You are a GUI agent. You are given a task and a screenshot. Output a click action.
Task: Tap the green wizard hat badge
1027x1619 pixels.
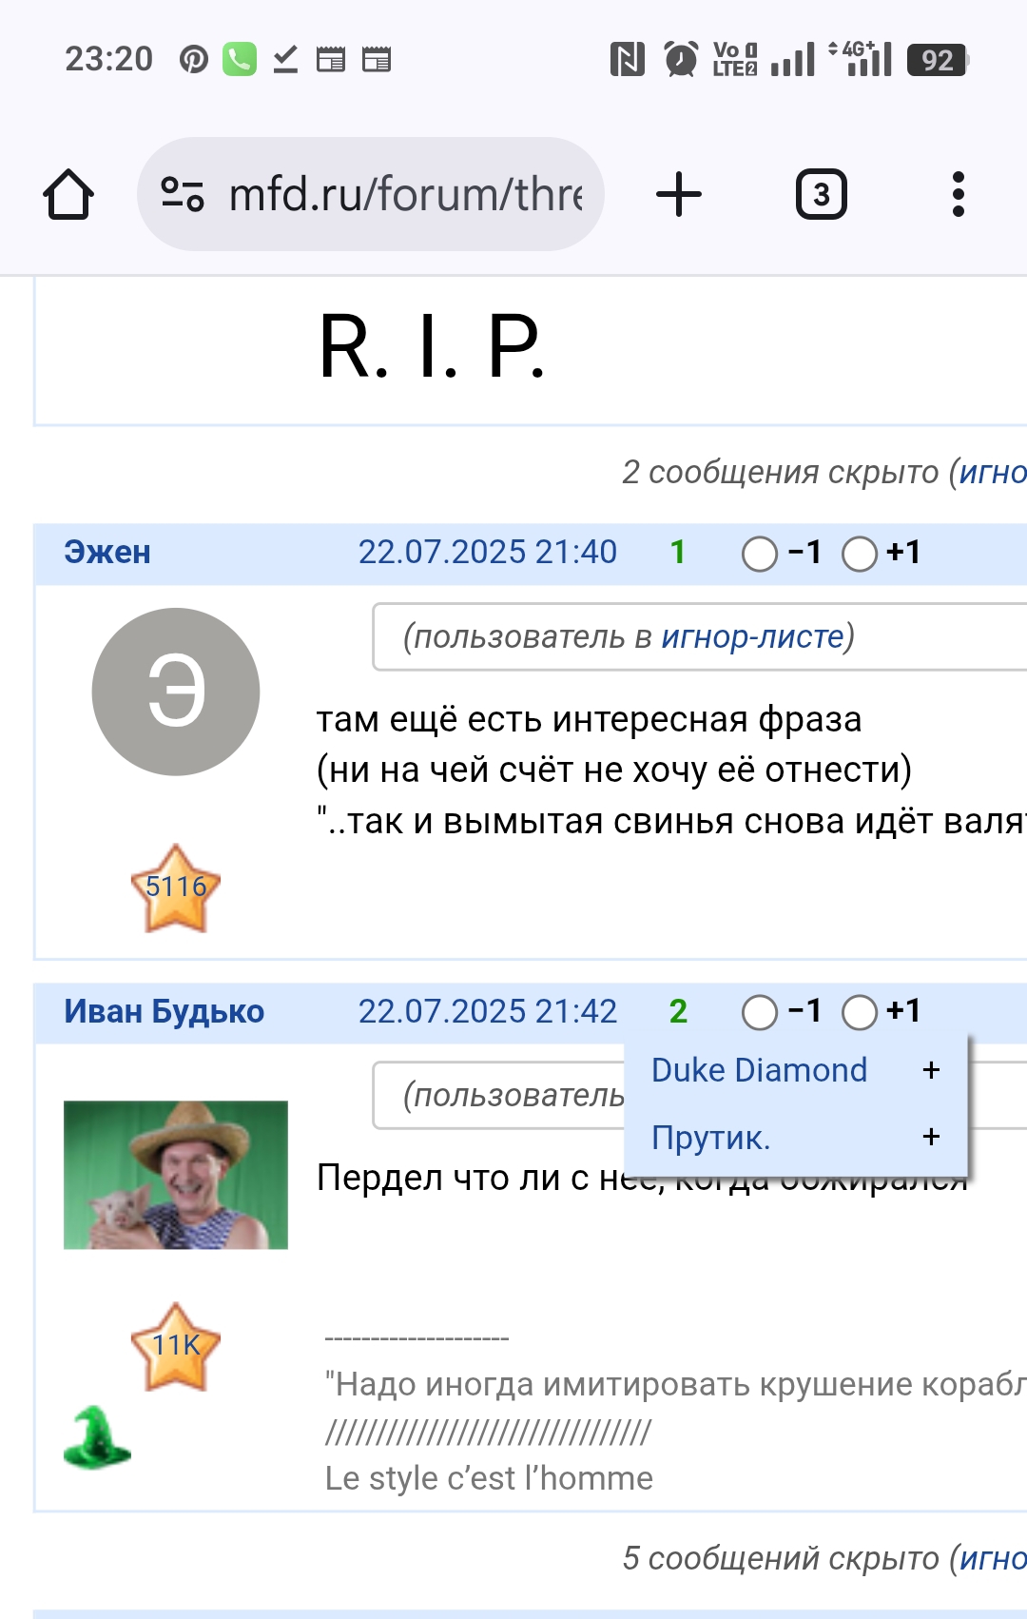(96, 1436)
